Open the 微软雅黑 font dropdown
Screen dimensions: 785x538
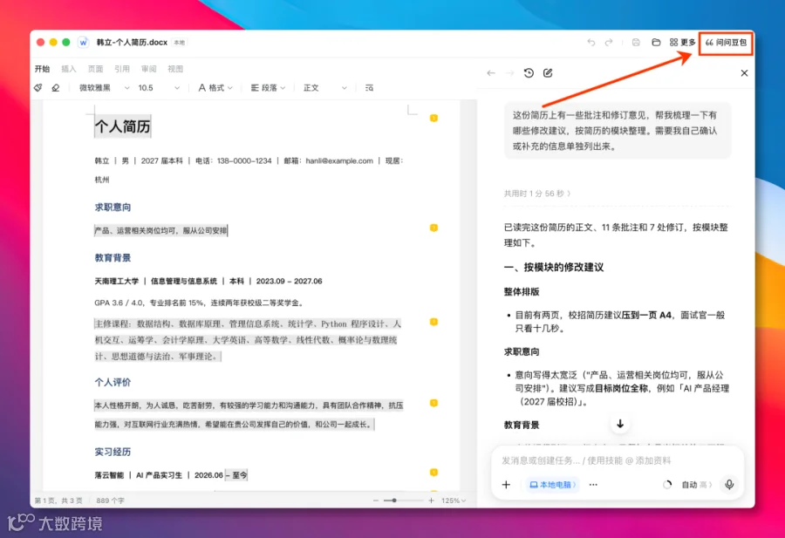coord(104,87)
